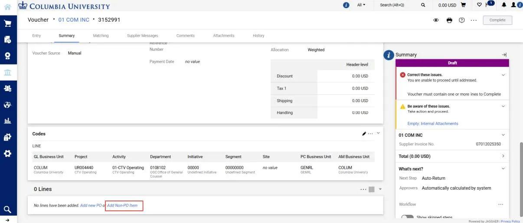The height and width of the screenshot is (223, 523).
Task: Click the Complete button
Action: point(497,20)
